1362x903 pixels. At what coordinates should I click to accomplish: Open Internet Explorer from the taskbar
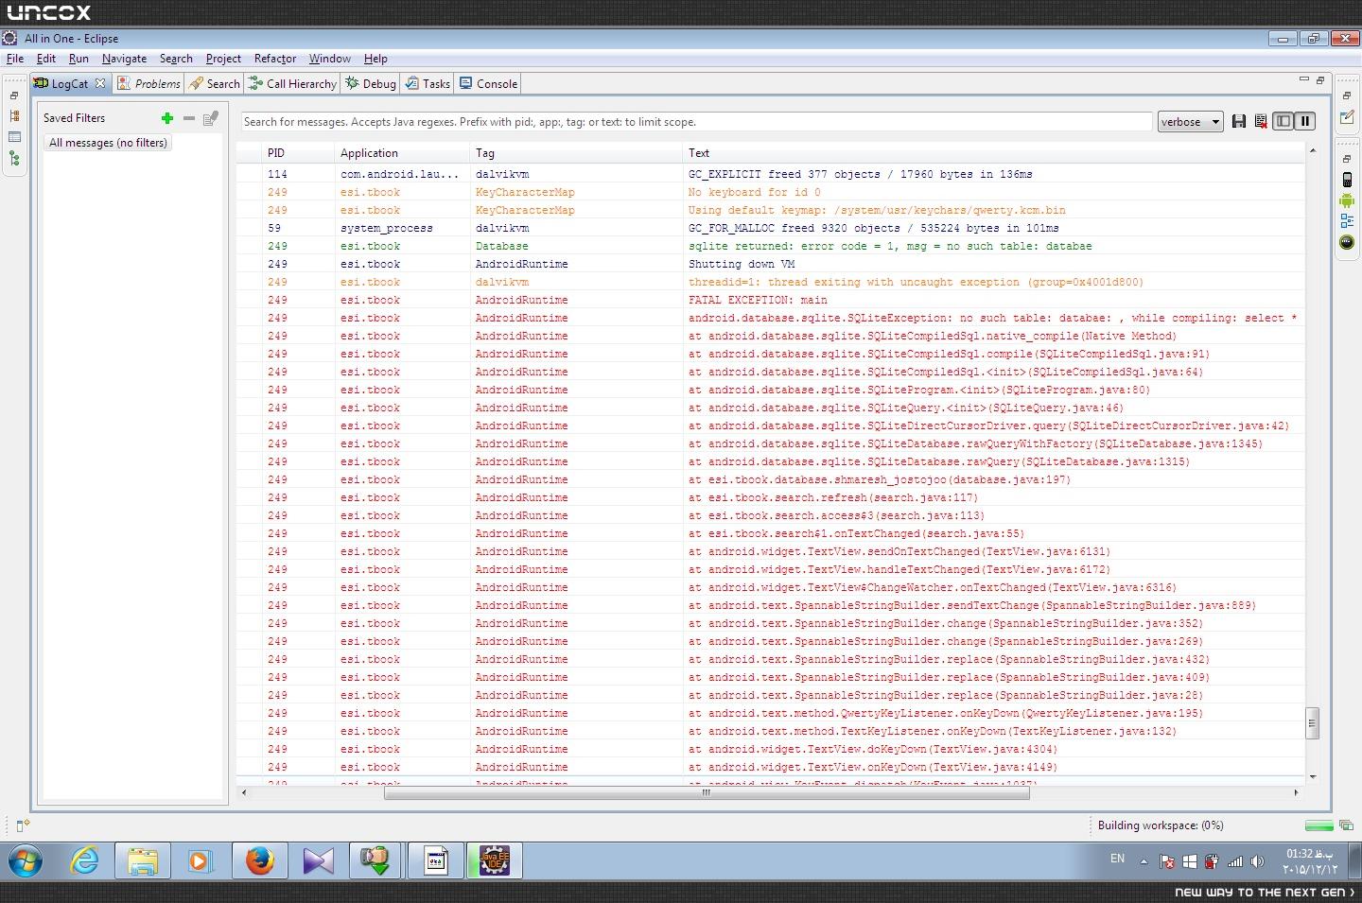[x=85, y=861]
